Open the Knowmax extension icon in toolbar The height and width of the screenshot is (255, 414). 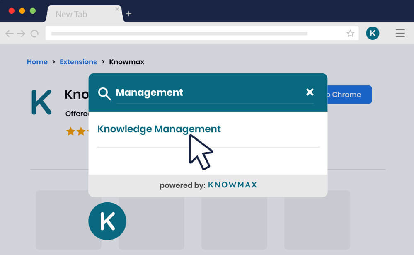point(373,33)
